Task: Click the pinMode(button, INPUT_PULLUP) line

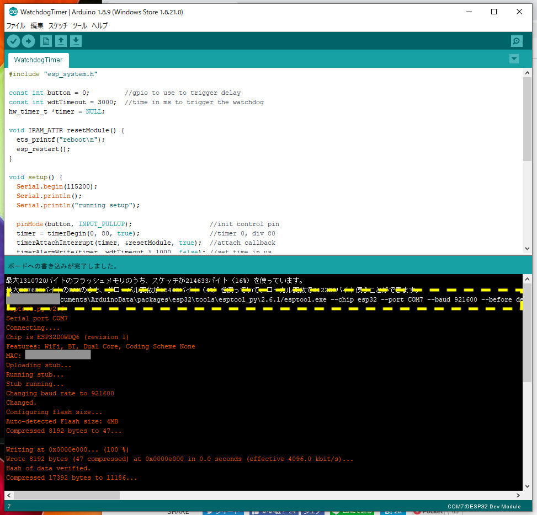Action: click(74, 224)
